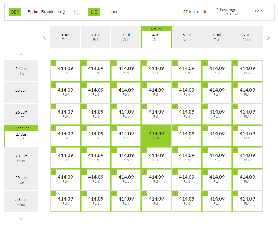Select the 28 Jun Mon outbound tab

pyautogui.click(x=21, y=158)
